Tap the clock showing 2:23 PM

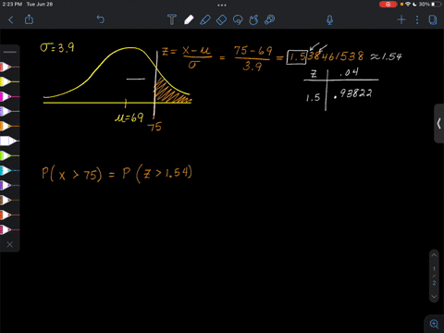(12, 5)
